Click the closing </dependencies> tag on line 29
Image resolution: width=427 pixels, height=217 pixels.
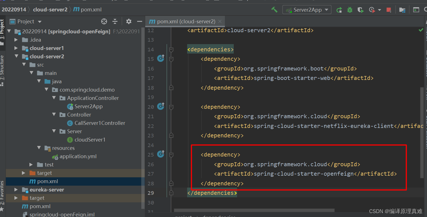pos(212,193)
